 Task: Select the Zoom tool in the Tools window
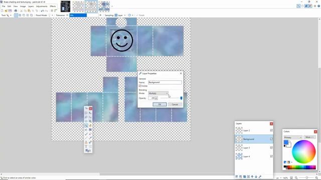point(90,121)
